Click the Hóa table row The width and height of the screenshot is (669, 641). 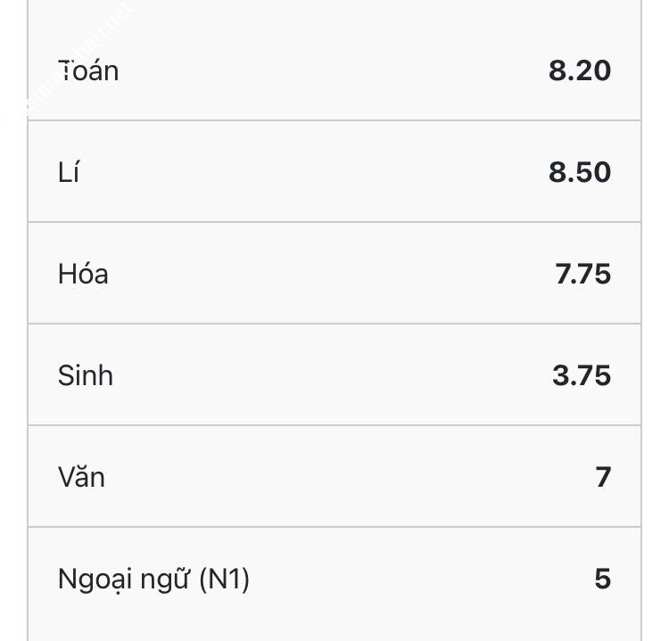click(x=334, y=273)
